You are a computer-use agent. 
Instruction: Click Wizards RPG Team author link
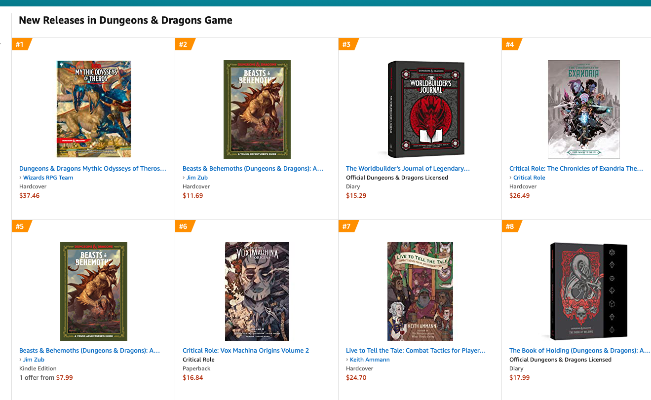coord(48,178)
